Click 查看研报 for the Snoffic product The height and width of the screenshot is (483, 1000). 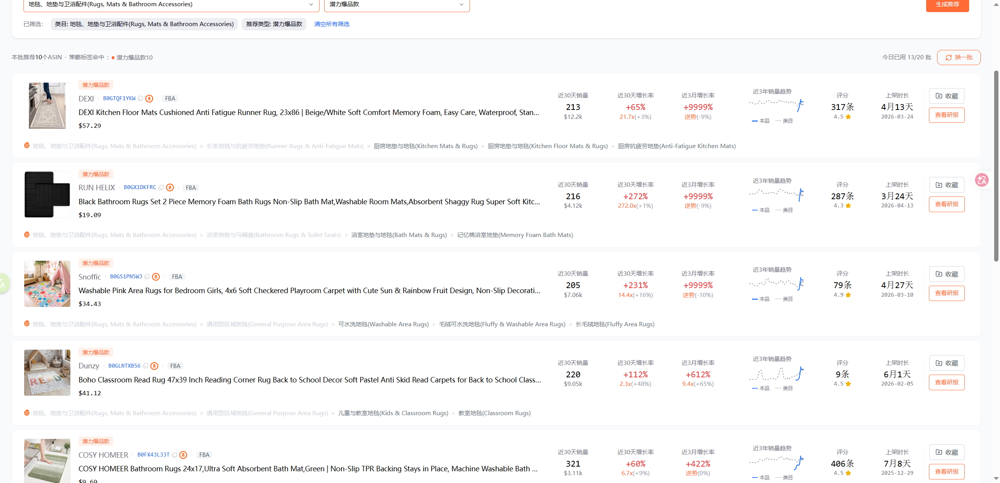pyautogui.click(x=946, y=293)
